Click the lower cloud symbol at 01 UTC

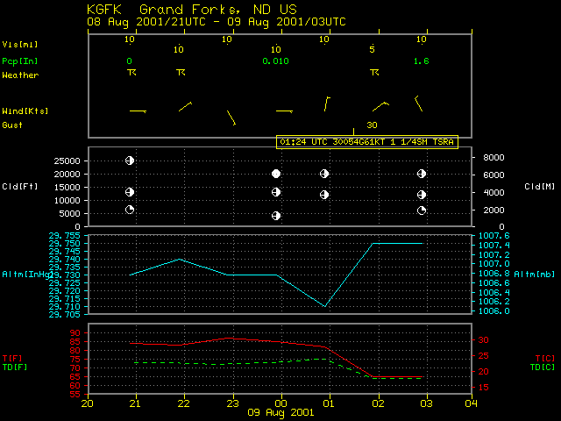click(x=324, y=195)
